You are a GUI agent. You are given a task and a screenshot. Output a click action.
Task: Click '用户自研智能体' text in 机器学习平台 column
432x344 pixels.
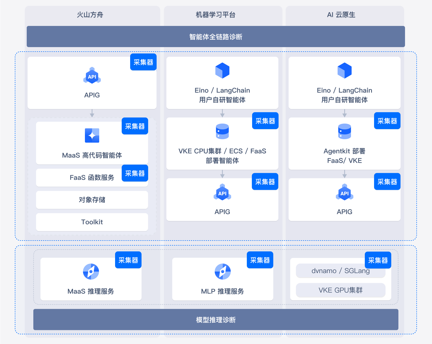(x=222, y=100)
